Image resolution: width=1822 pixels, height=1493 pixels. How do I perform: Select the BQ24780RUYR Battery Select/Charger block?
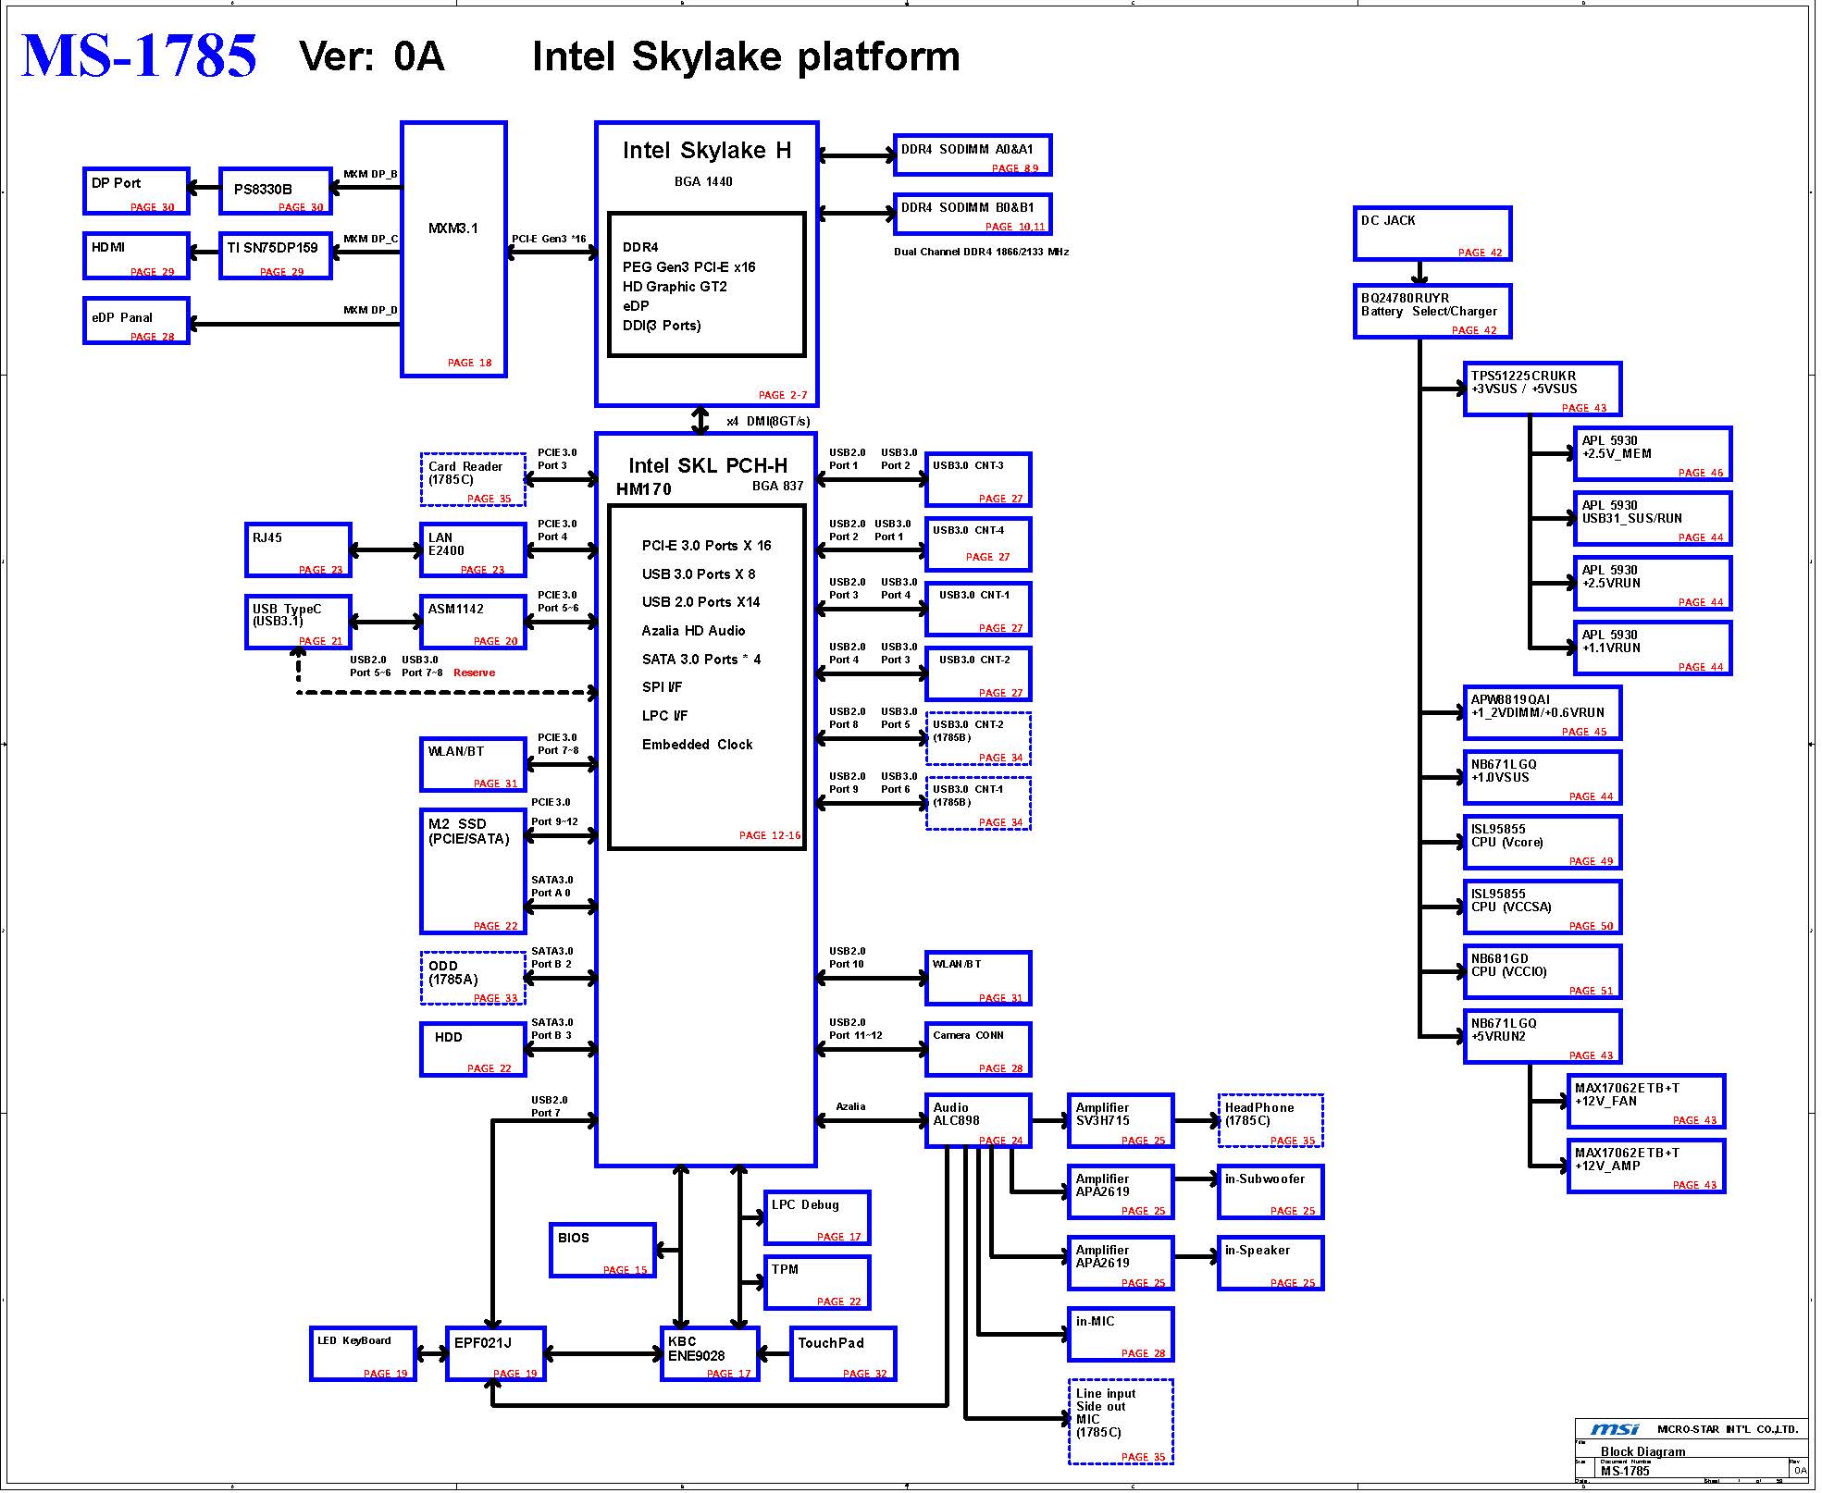1432,312
